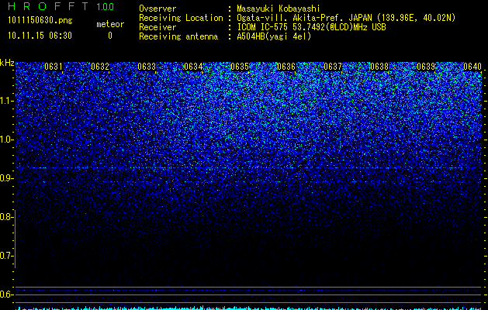This screenshot has height=310, width=488.
Task: Select the ICOM IC-575 receiver text
Action: coord(311,27)
